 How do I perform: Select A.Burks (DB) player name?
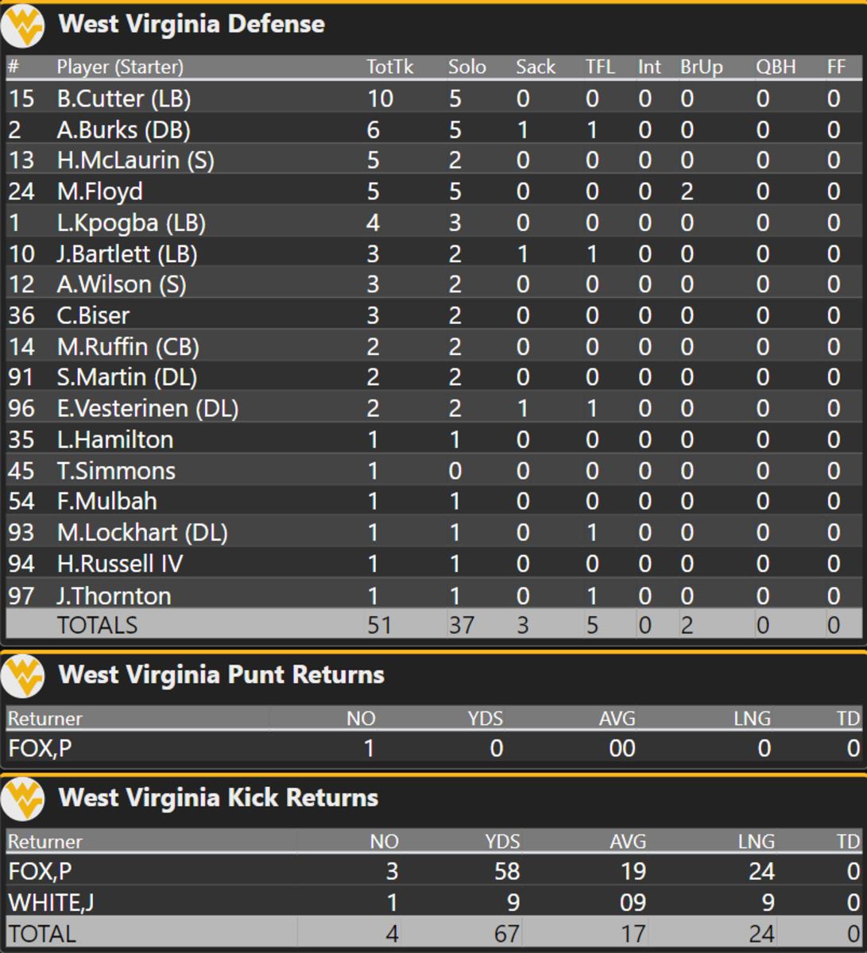[x=123, y=129]
